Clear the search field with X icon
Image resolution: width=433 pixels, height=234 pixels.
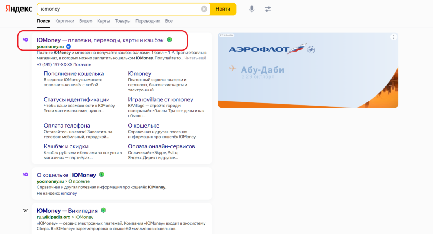(x=204, y=9)
